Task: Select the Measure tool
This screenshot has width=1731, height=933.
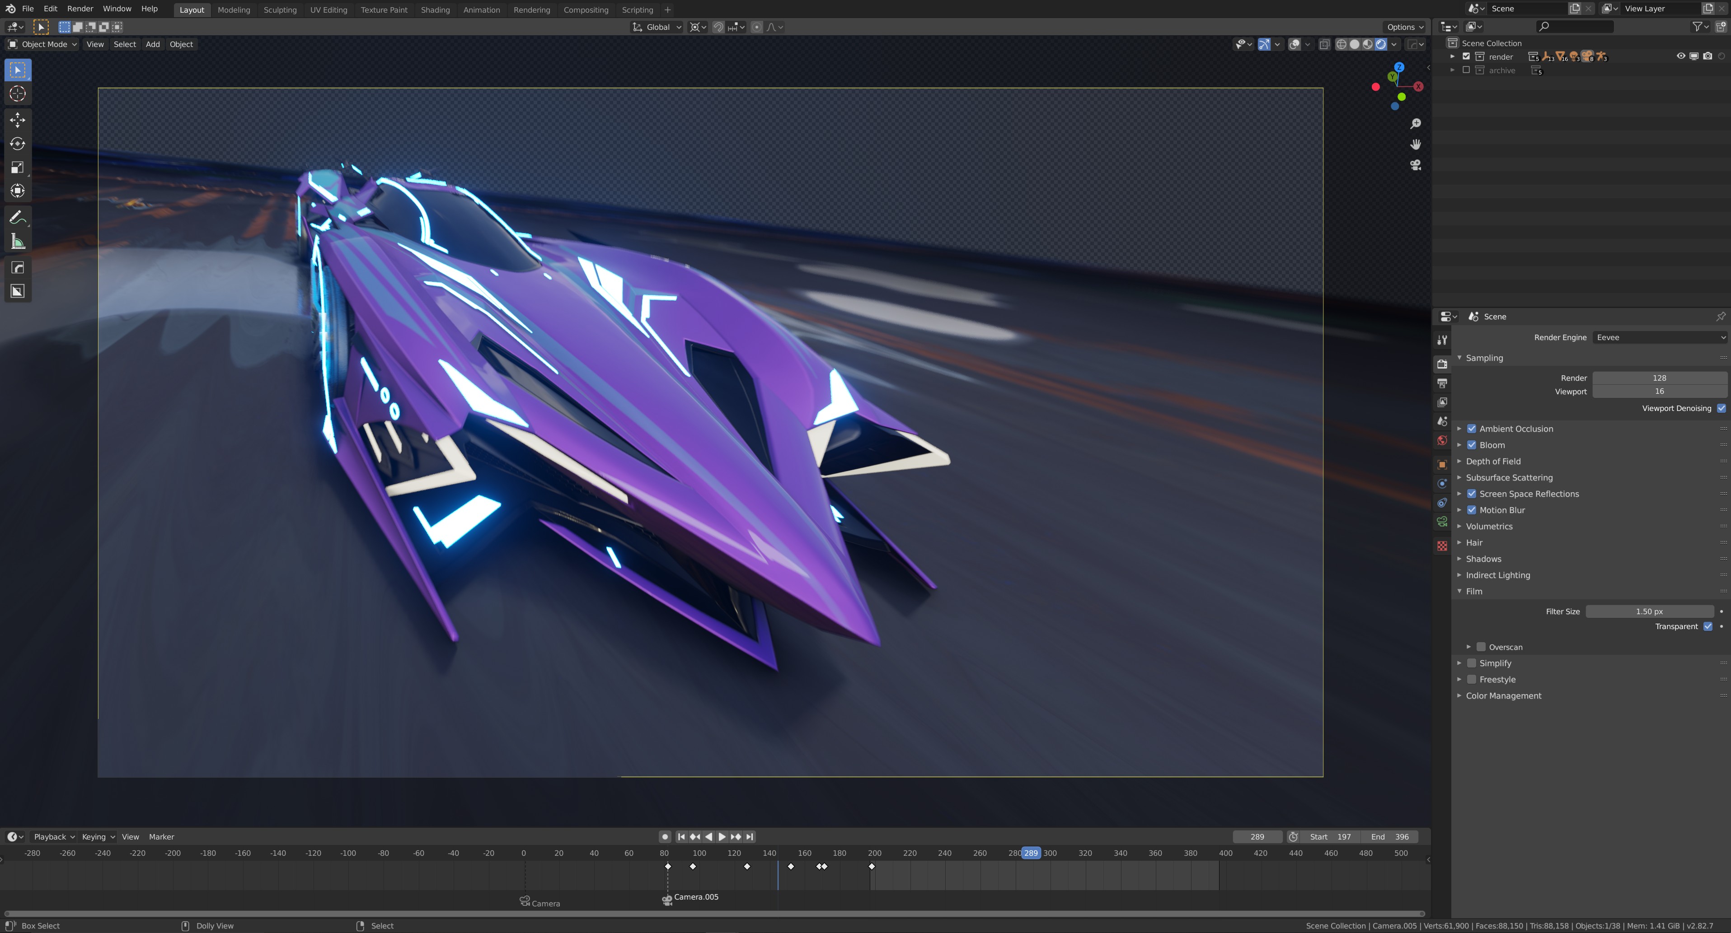Action: coord(17,241)
